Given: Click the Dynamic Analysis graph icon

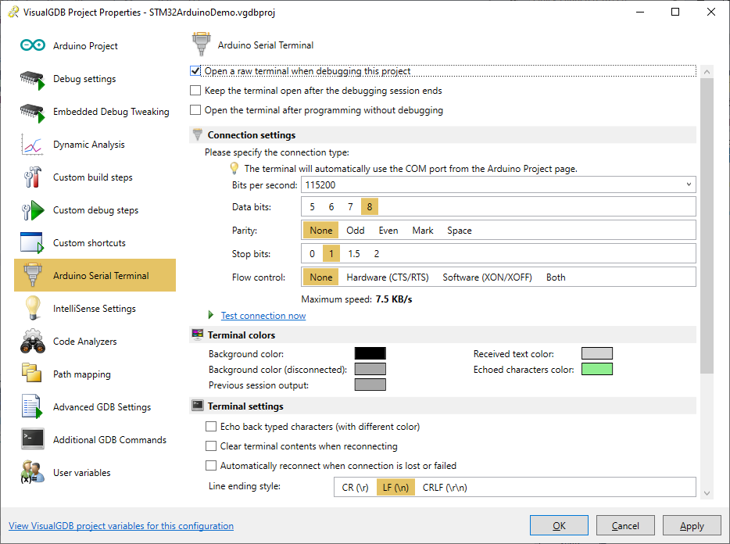Looking at the screenshot, I should coord(32,145).
